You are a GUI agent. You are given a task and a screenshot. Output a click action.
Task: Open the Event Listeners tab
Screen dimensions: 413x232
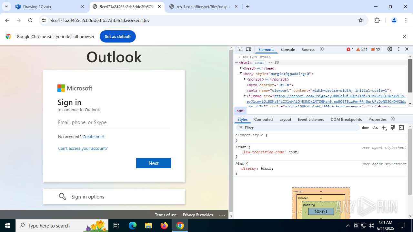click(311, 119)
